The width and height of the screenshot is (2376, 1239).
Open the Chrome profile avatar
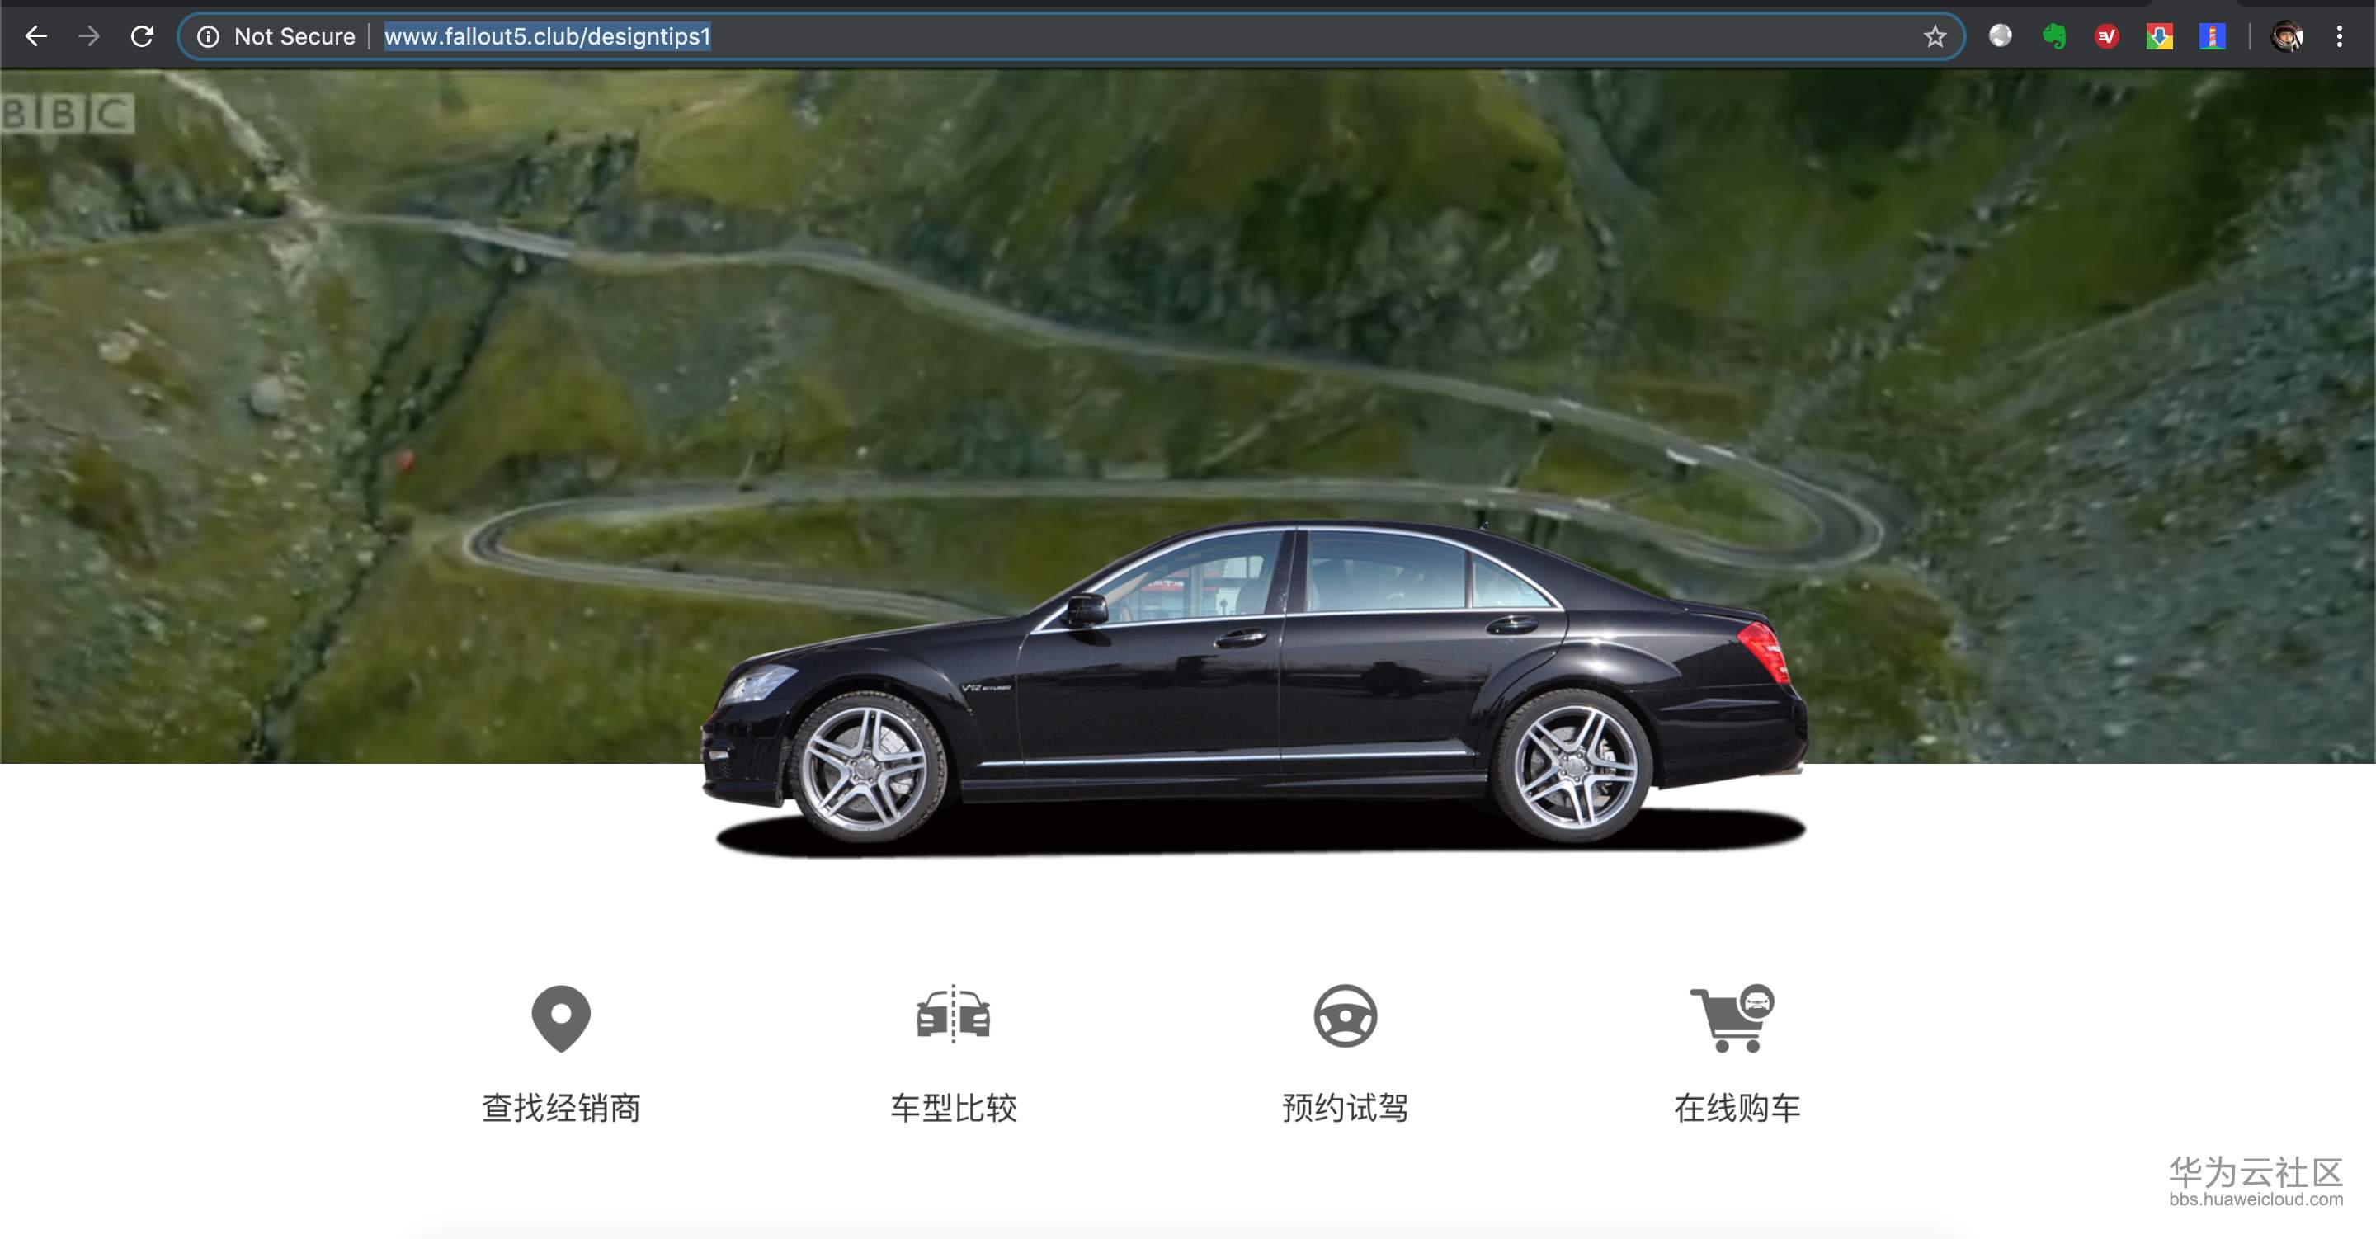(2287, 37)
